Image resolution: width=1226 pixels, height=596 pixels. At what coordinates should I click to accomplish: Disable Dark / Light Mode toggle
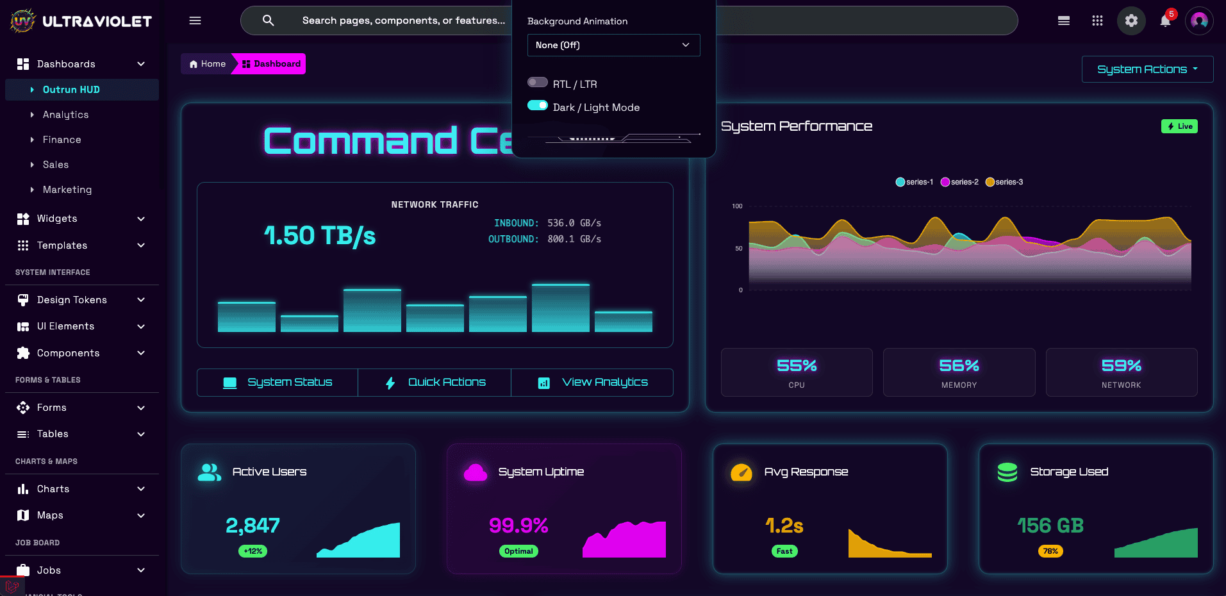(x=537, y=105)
